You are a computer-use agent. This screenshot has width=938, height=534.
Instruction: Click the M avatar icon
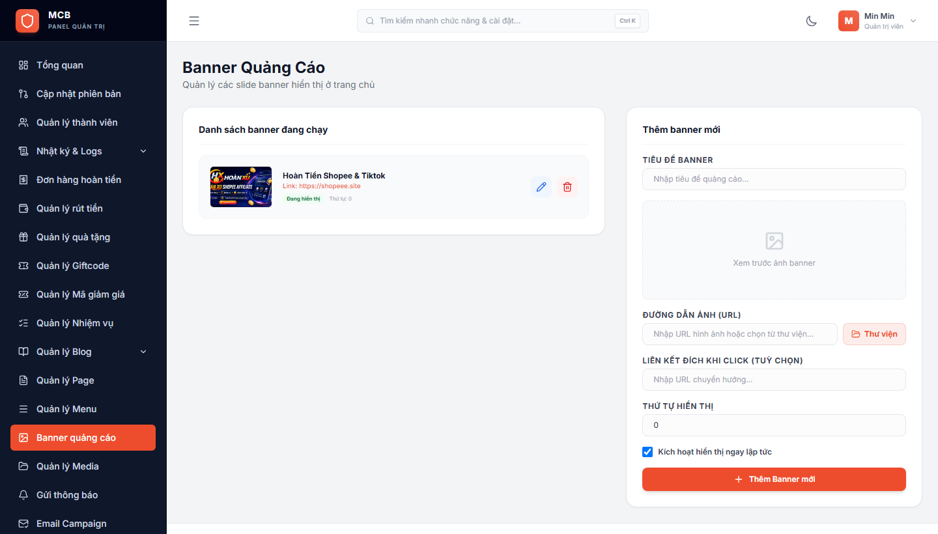848,21
